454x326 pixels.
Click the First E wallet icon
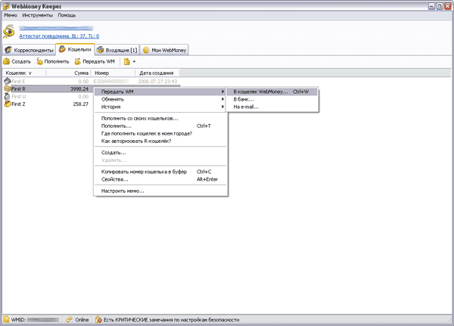8,82
